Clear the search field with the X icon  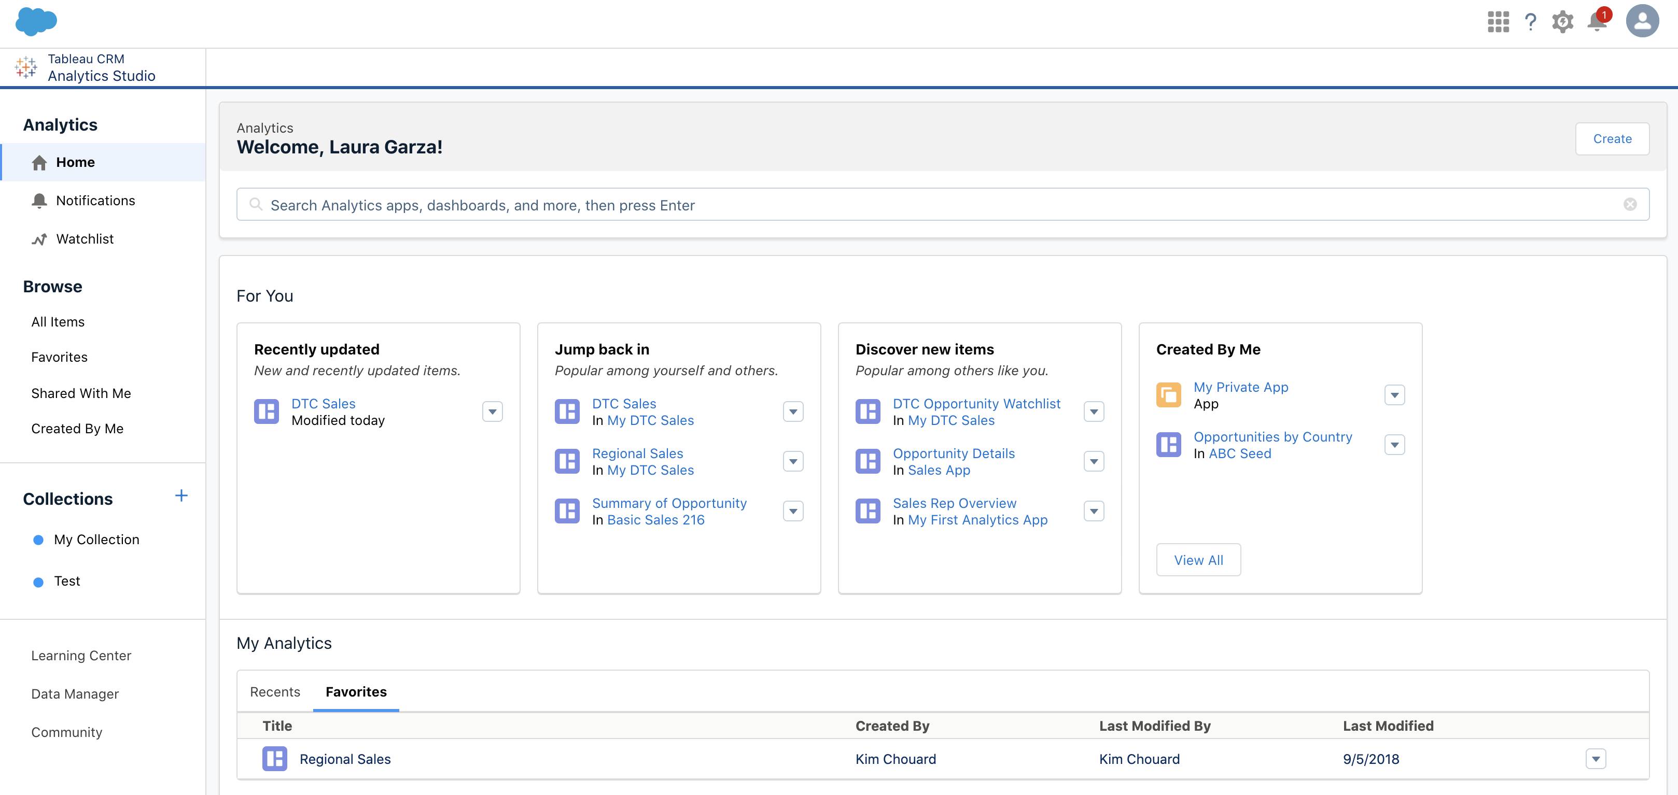click(x=1630, y=204)
